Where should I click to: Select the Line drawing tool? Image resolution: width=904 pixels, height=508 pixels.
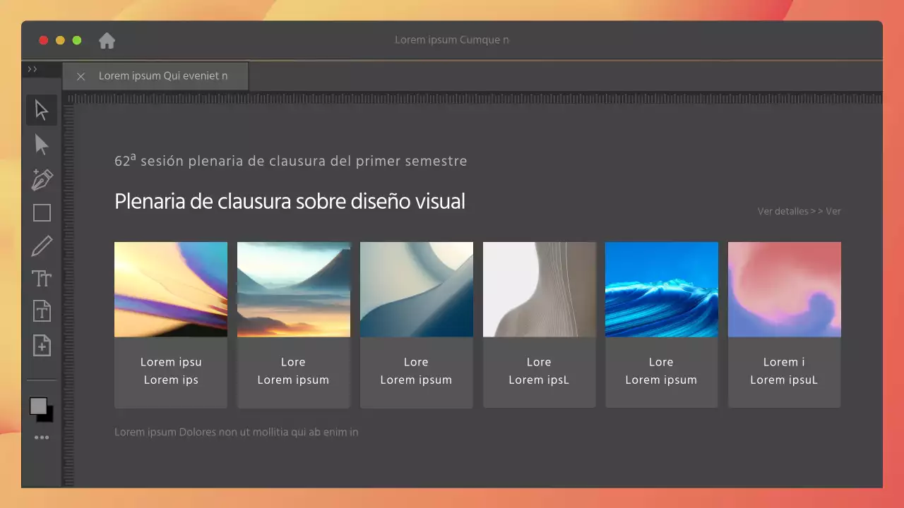[x=41, y=245]
